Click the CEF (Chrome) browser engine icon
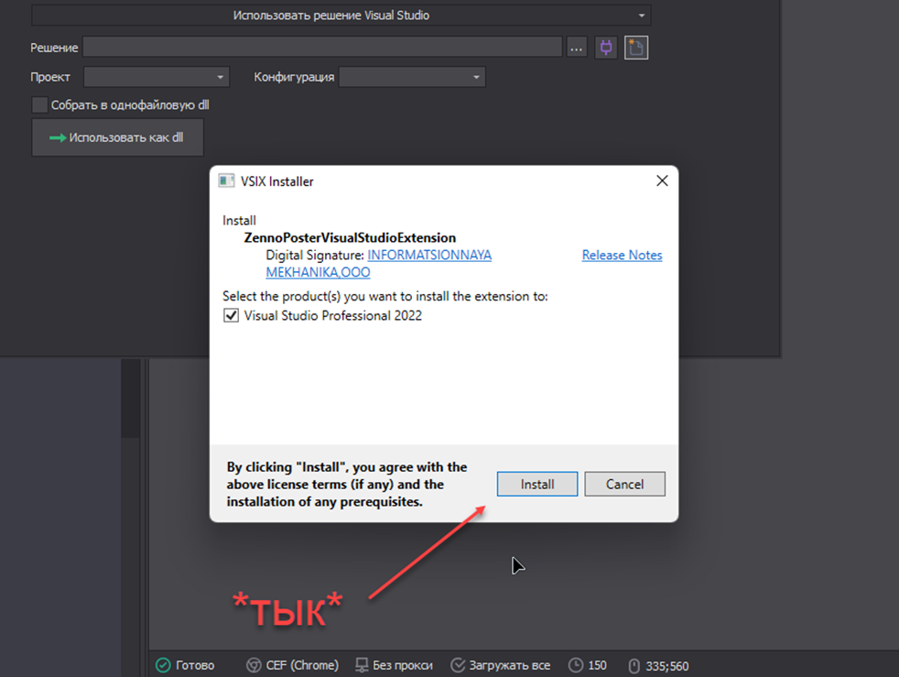The image size is (899, 677). pyautogui.click(x=254, y=665)
